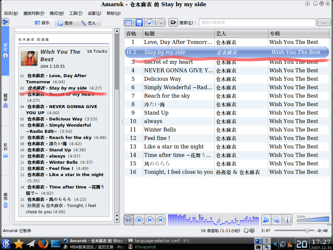Click the paper plane icon in the taskbar
Screen dimensions: 333x250
coord(31,244)
